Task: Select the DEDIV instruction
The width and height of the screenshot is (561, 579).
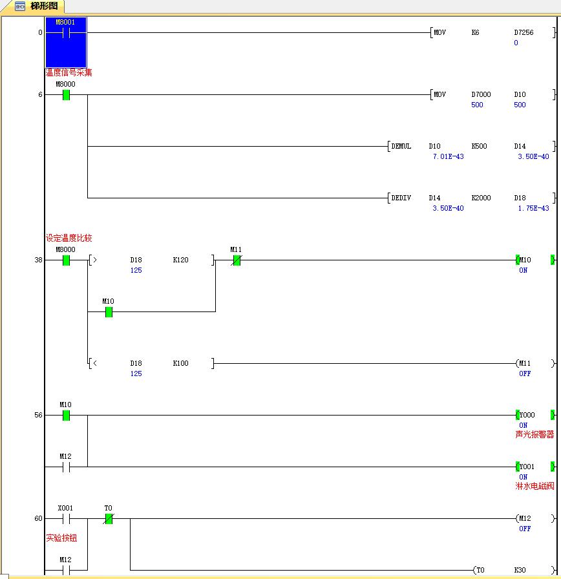Action: 401,198
